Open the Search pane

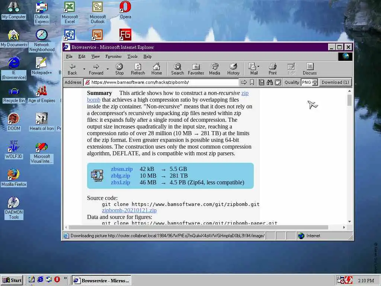tap(177, 69)
